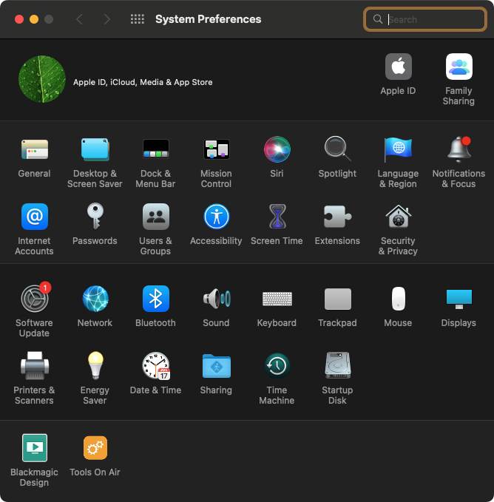This screenshot has height=502, width=494.
Task: Open Printers & Scanners pane
Action: click(35, 366)
